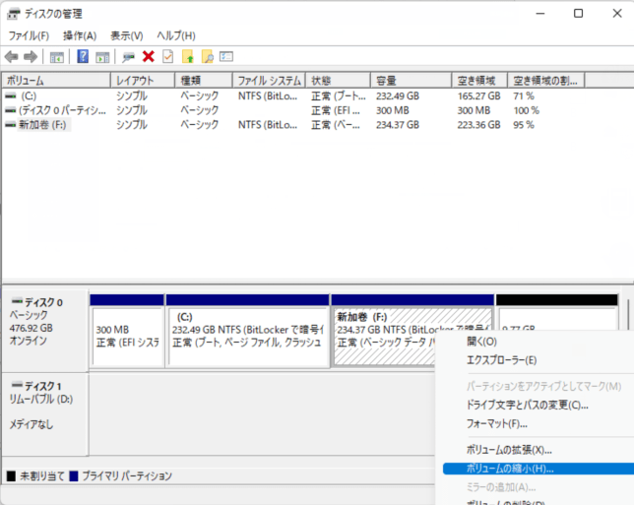
Task: Click the red X delete icon
Action: coord(149,57)
